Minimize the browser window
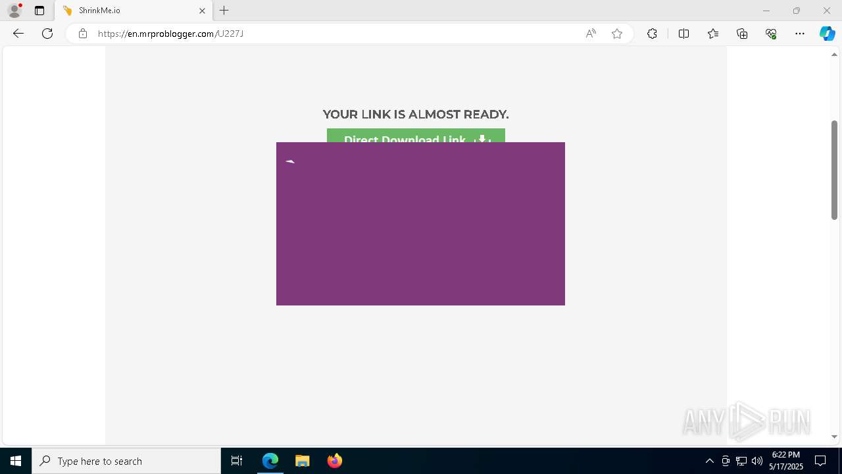This screenshot has height=474, width=842. click(766, 11)
